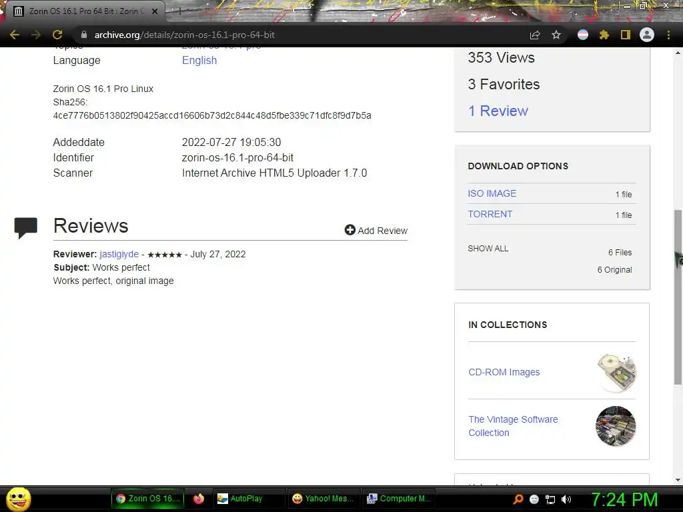Click the address bar URL
This screenshot has height=512, width=683.
tap(184, 35)
